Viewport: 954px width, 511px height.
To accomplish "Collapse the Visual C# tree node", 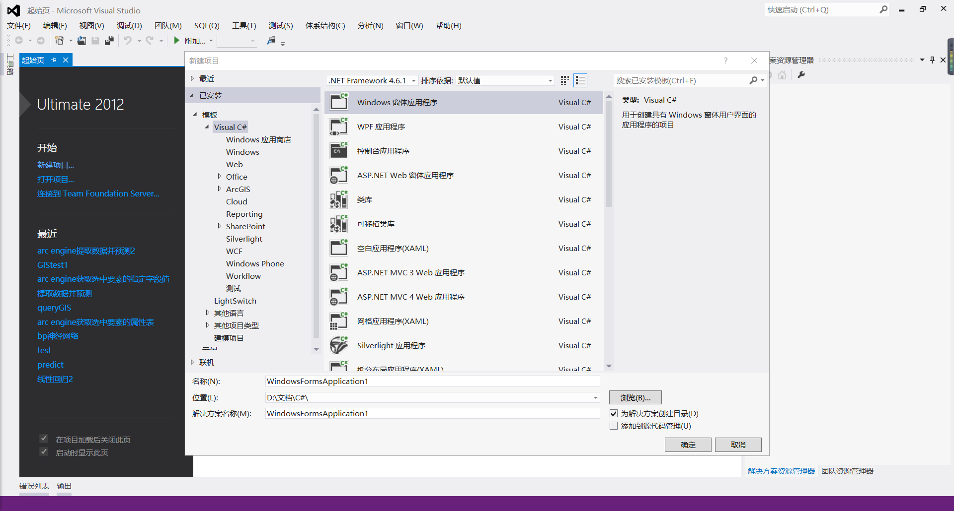I will pyautogui.click(x=208, y=127).
